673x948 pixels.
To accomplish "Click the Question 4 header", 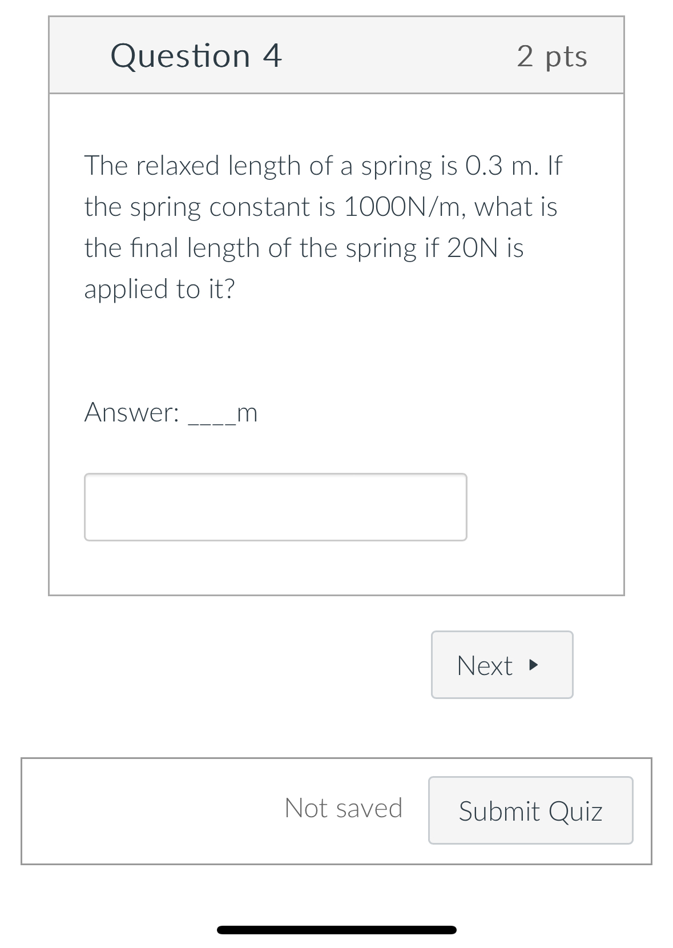I will tap(196, 54).
